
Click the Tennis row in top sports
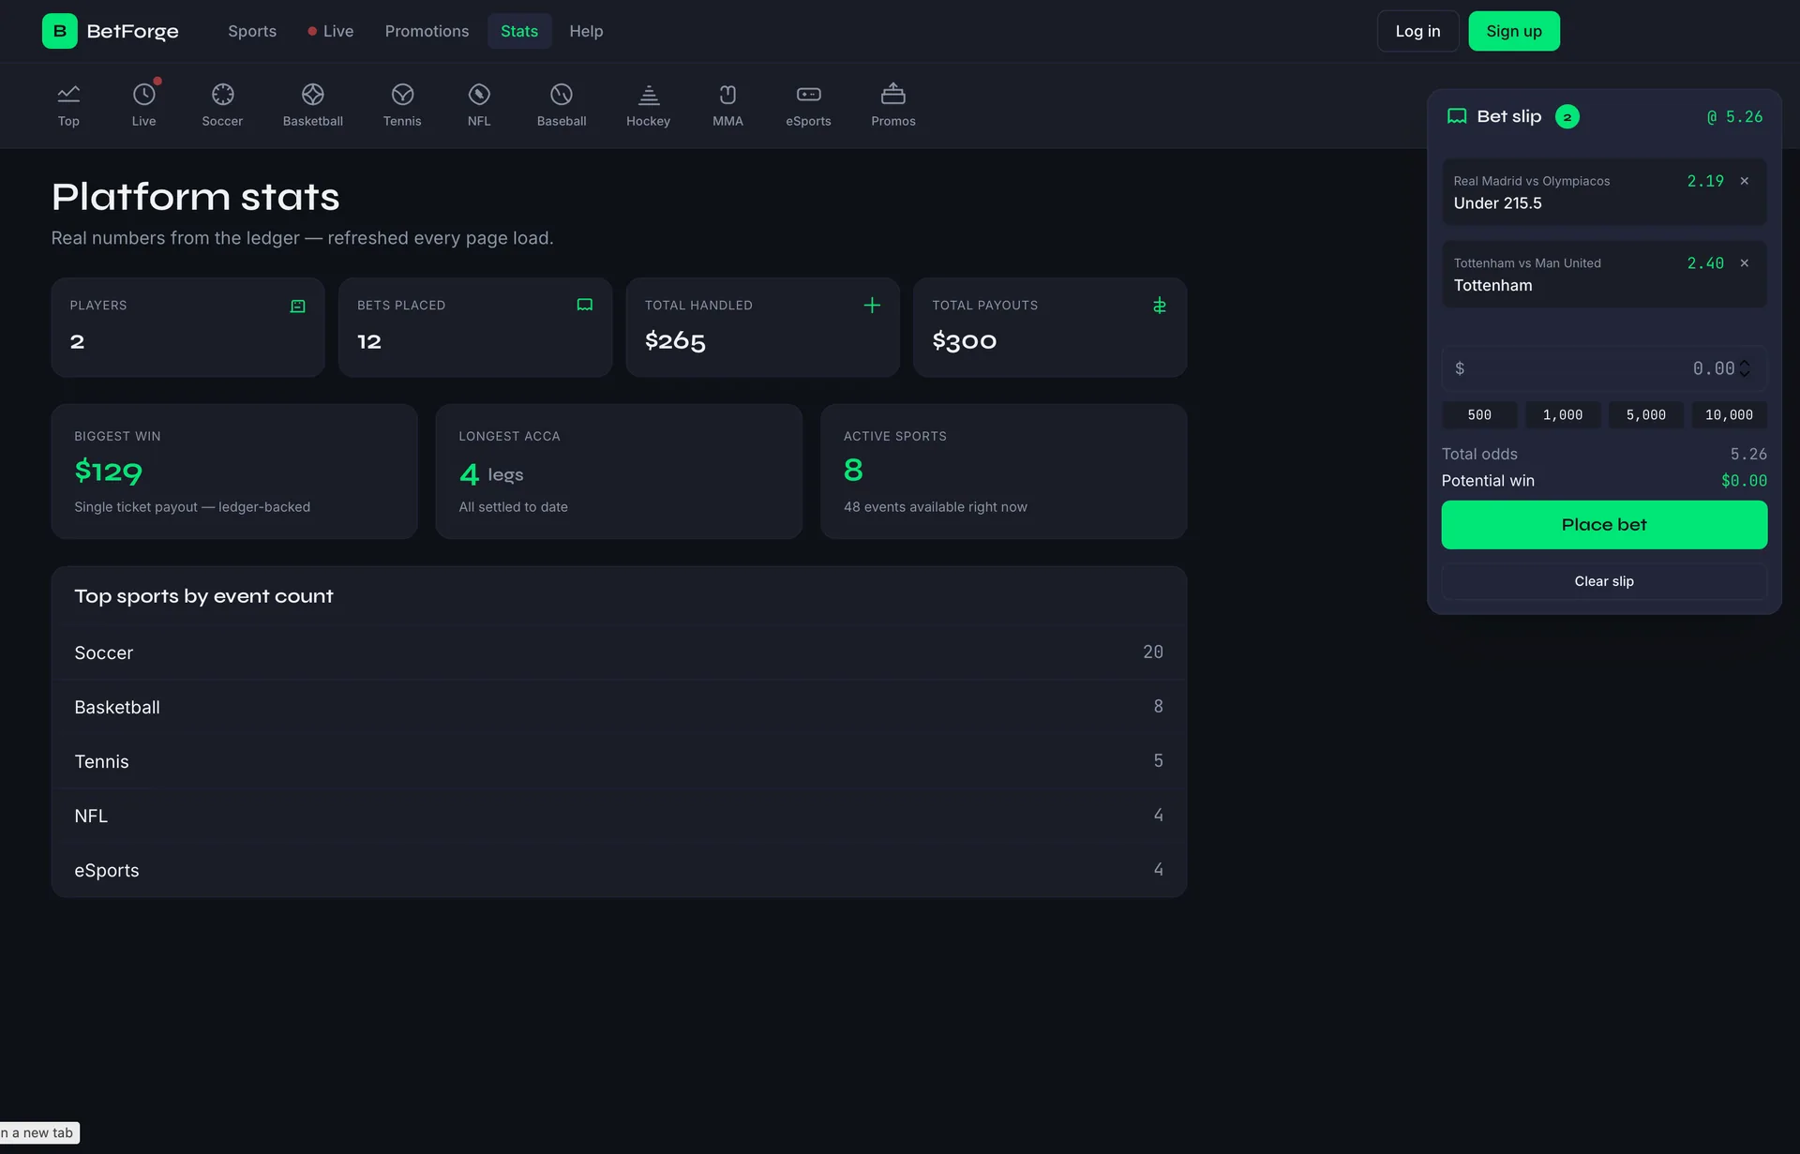tap(619, 761)
